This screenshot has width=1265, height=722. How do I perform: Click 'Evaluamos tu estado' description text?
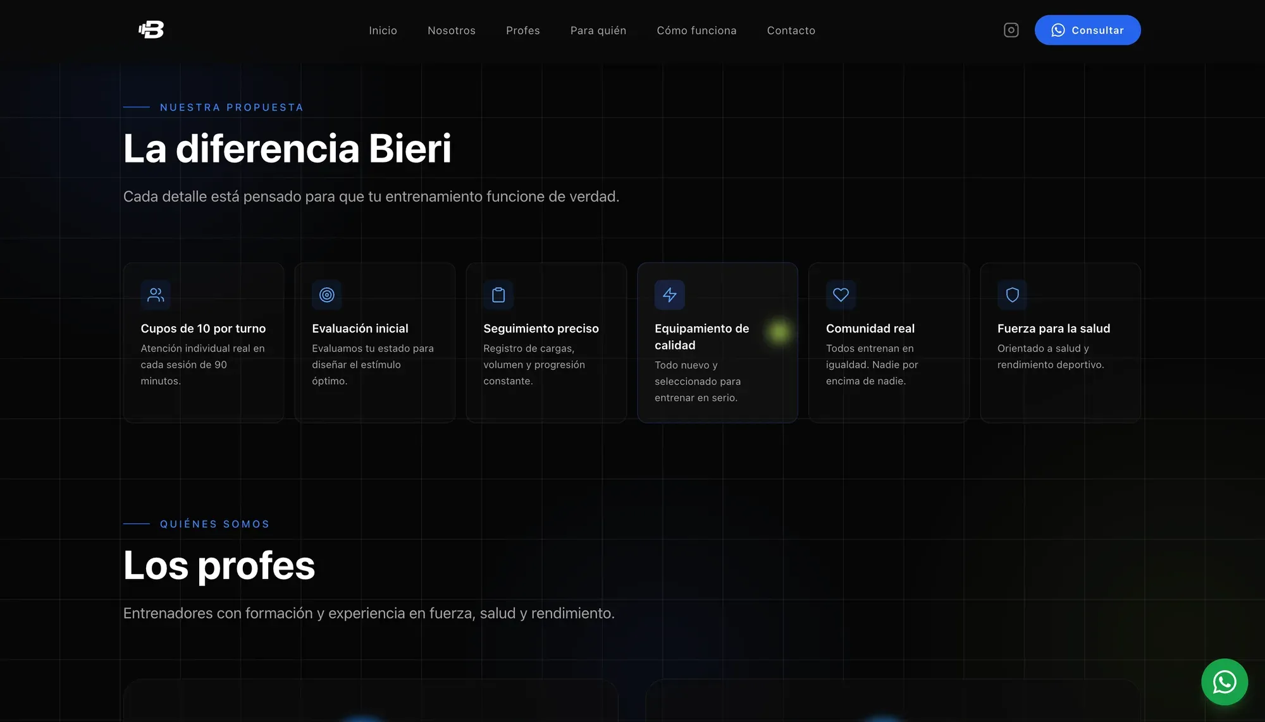coord(373,365)
